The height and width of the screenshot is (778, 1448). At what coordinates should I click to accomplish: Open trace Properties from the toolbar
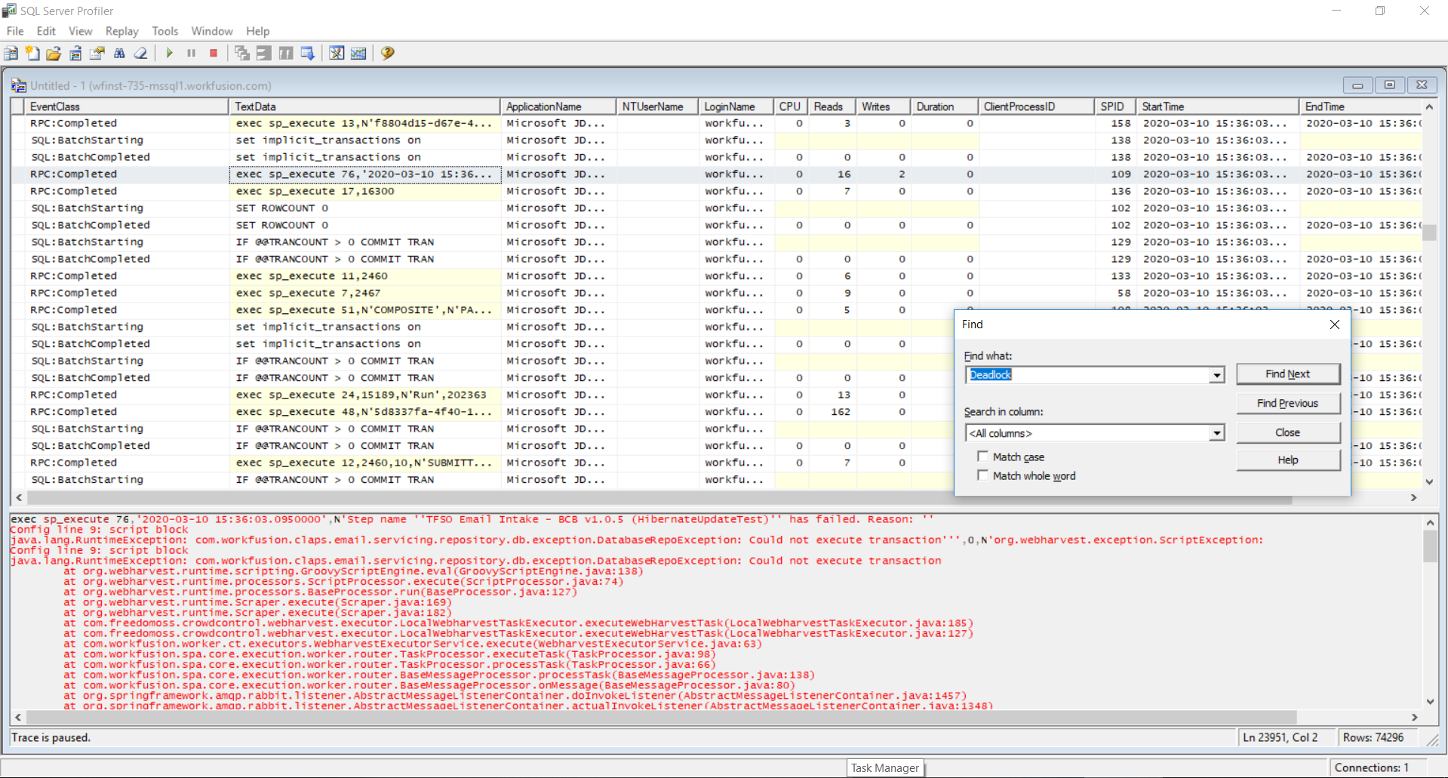[97, 54]
